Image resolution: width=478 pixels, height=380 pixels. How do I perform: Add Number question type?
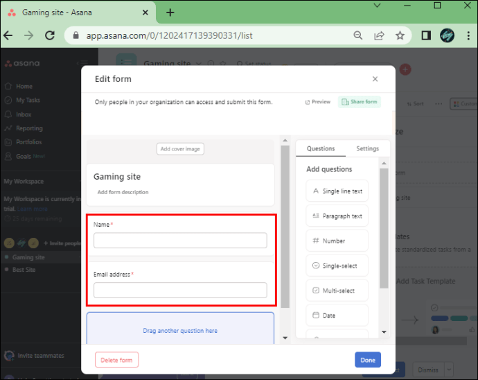(x=337, y=241)
